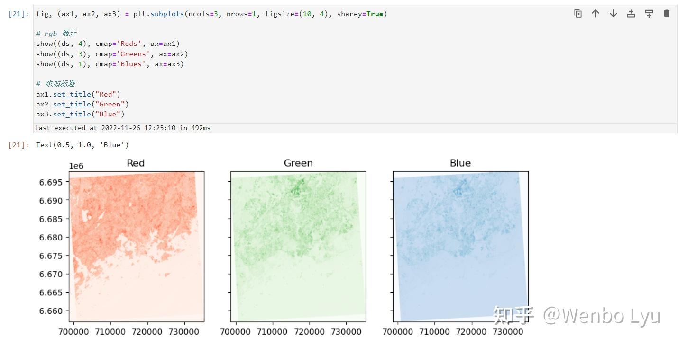Insert a new cell above this one

coord(631,13)
